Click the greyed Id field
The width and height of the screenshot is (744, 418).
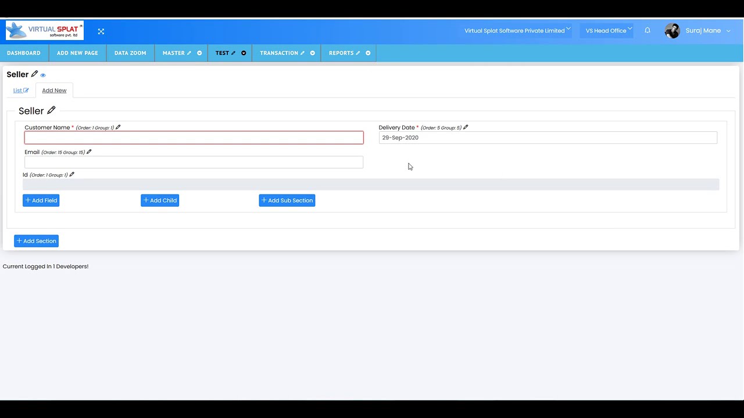click(371, 184)
